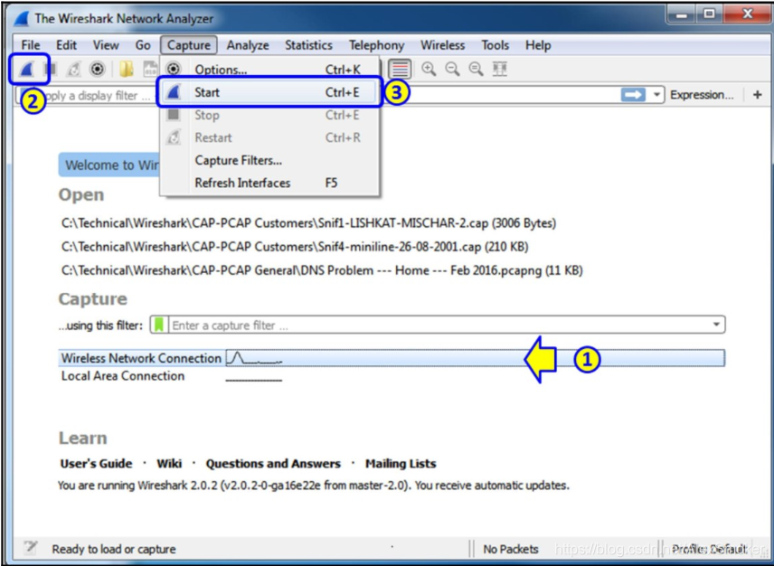Image resolution: width=774 pixels, height=566 pixels.
Task: Click the Local Area Connection traffic sparkline
Action: click(x=254, y=380)
